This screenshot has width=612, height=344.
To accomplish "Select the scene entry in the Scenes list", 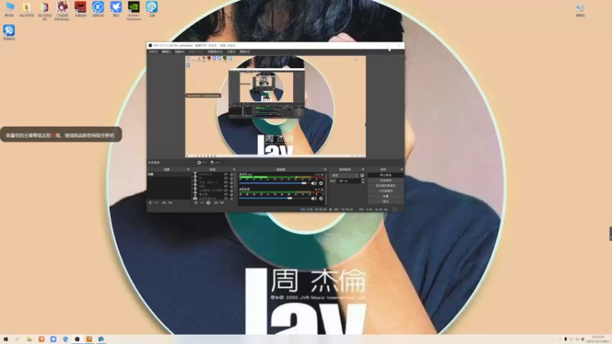I will (169, 174).
